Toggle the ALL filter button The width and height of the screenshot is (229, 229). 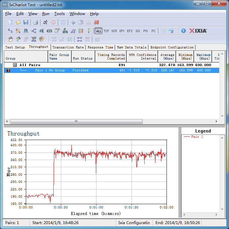(x=98, y=31)
